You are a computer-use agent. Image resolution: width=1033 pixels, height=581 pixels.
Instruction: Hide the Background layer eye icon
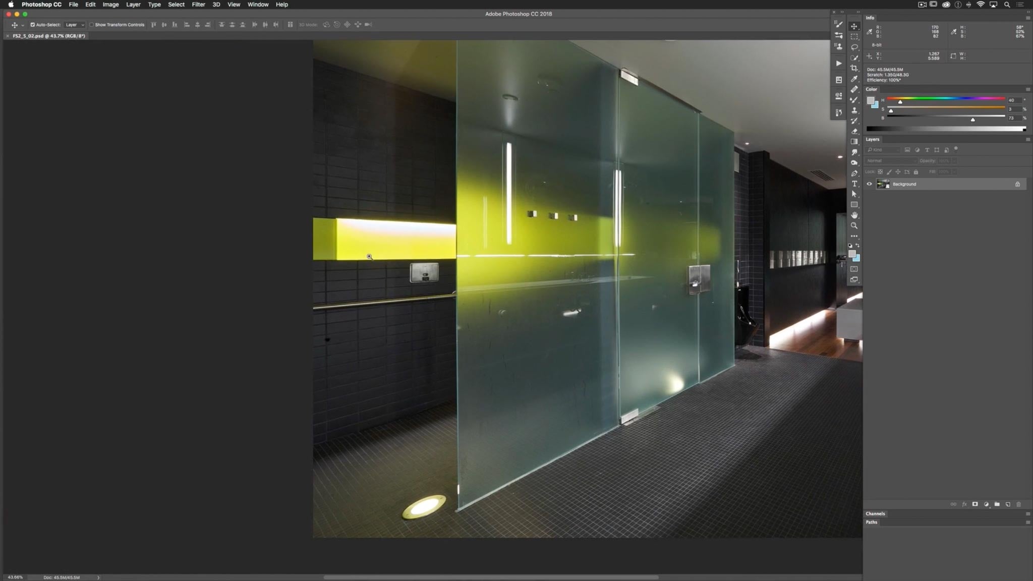(869, 184)
